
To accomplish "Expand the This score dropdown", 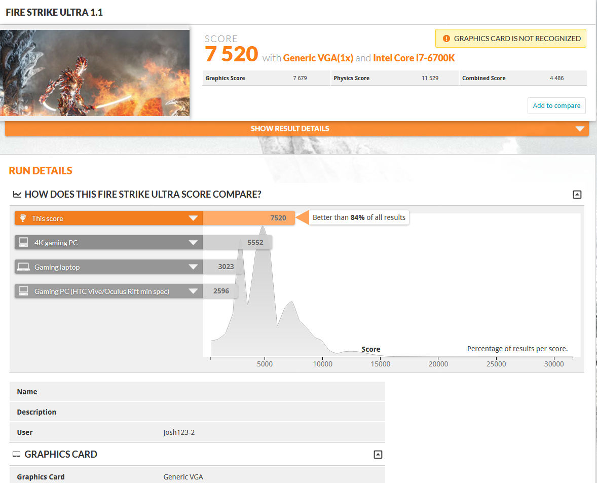I will 193,218.
